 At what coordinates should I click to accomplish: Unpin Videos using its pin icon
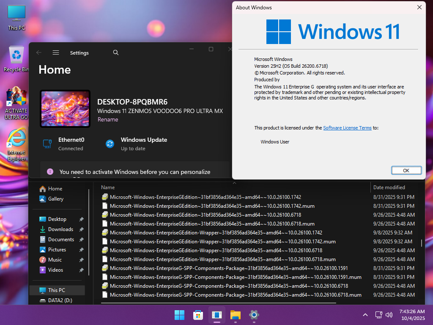pyautogui.click(x=81, y=270)
